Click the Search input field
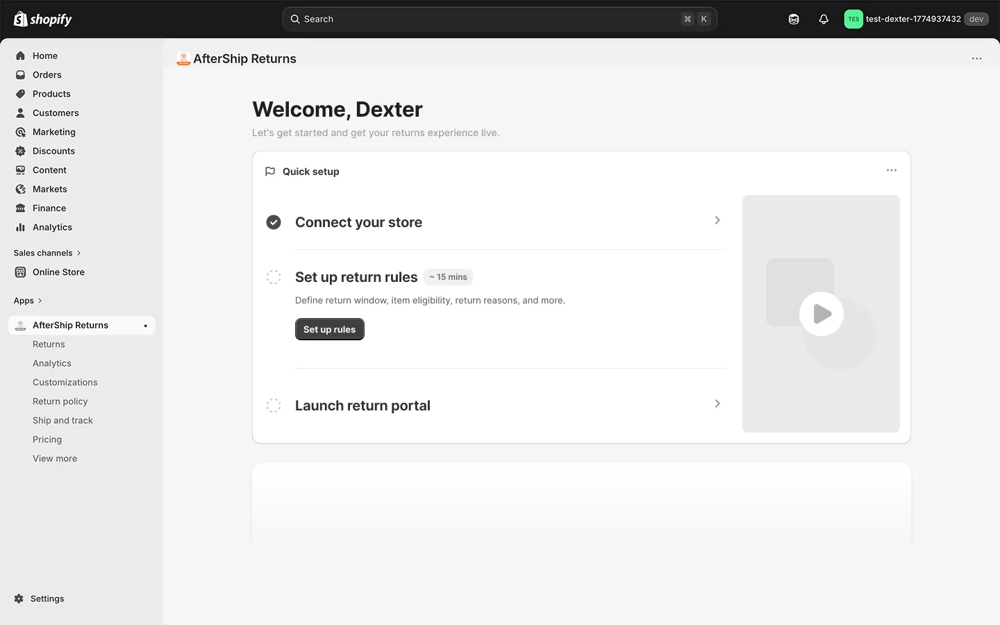The image size is (1000, 625). coord(500,19)
